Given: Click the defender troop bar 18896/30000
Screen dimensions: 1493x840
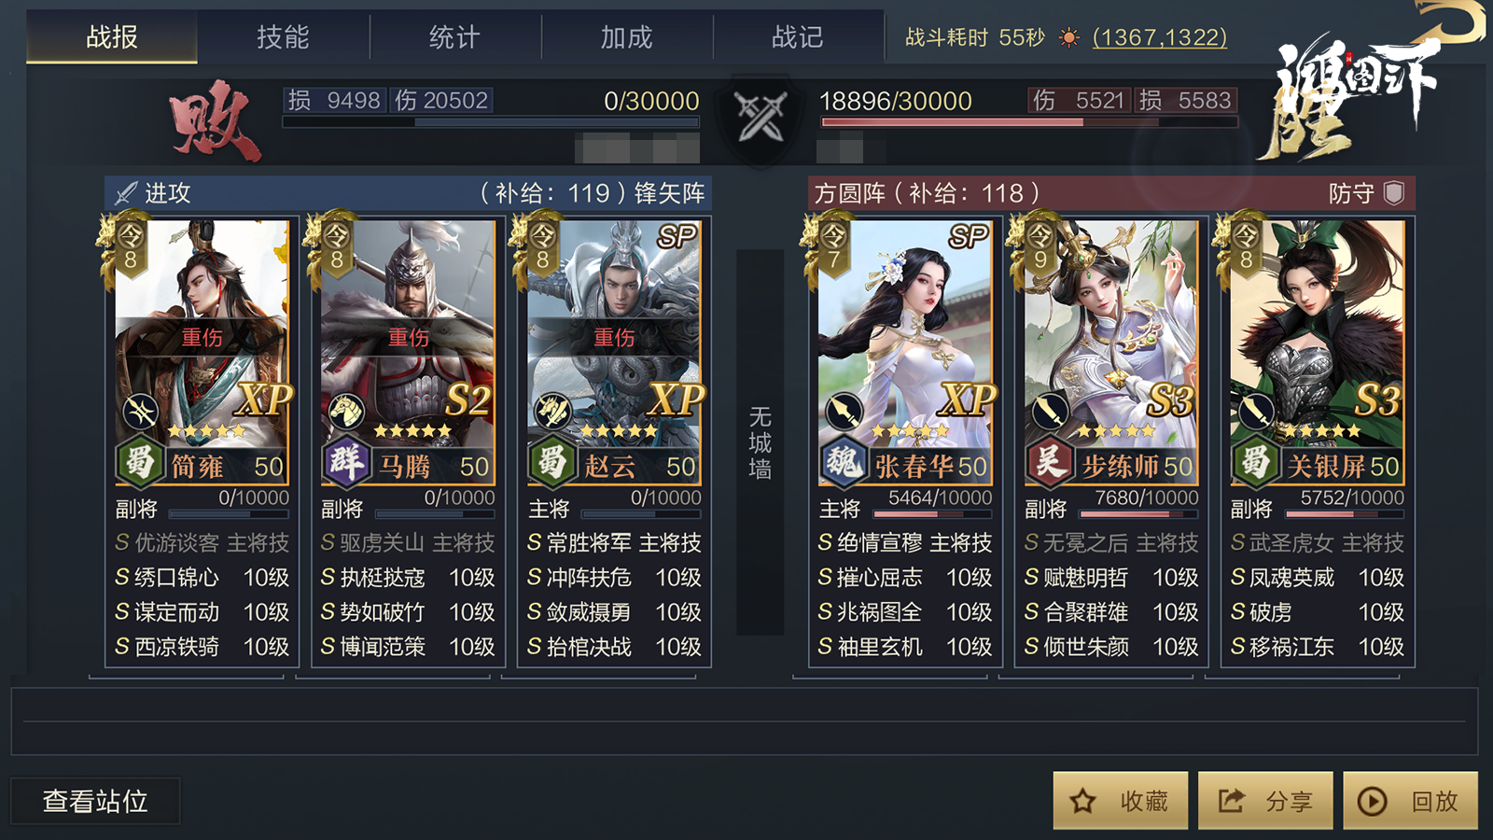Looking at the screenshot, I should point(1028,122).
